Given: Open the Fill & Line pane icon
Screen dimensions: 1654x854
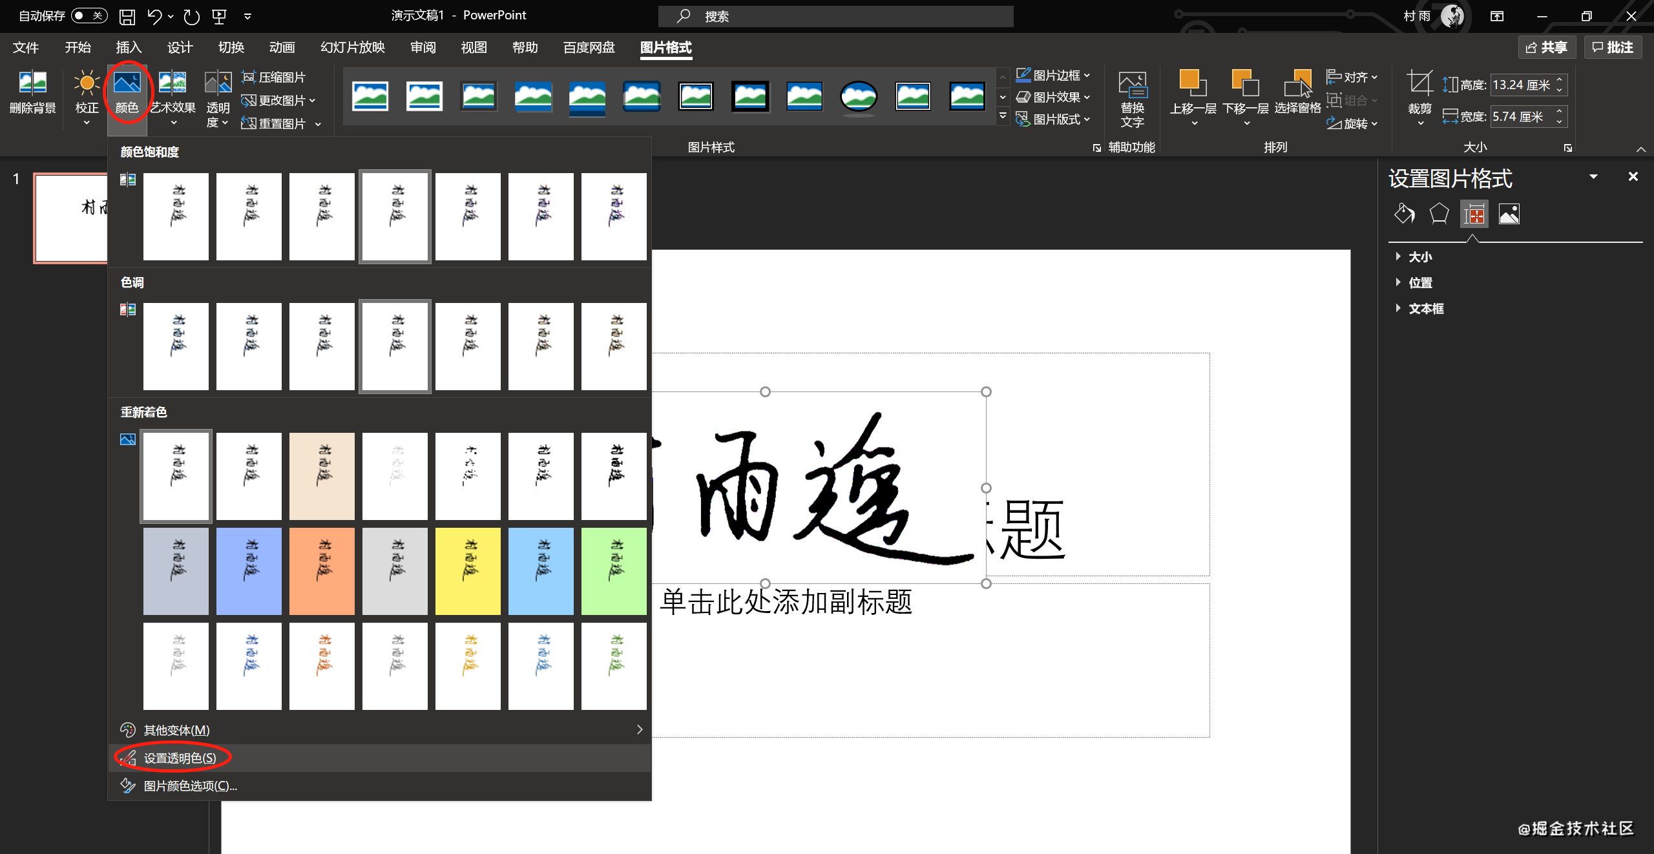Looking at the screenshot, I should coord(1404,214).
